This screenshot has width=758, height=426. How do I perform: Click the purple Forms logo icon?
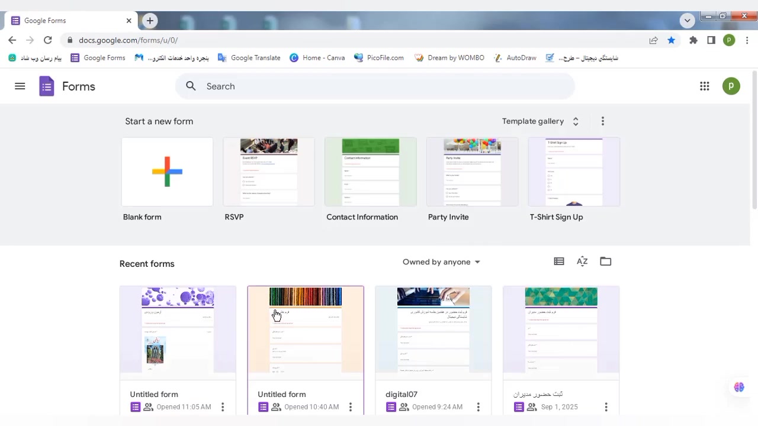pos(47,86)
